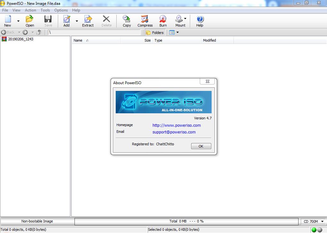Expand the Add button dropdown arrow

tap(77, 21)
